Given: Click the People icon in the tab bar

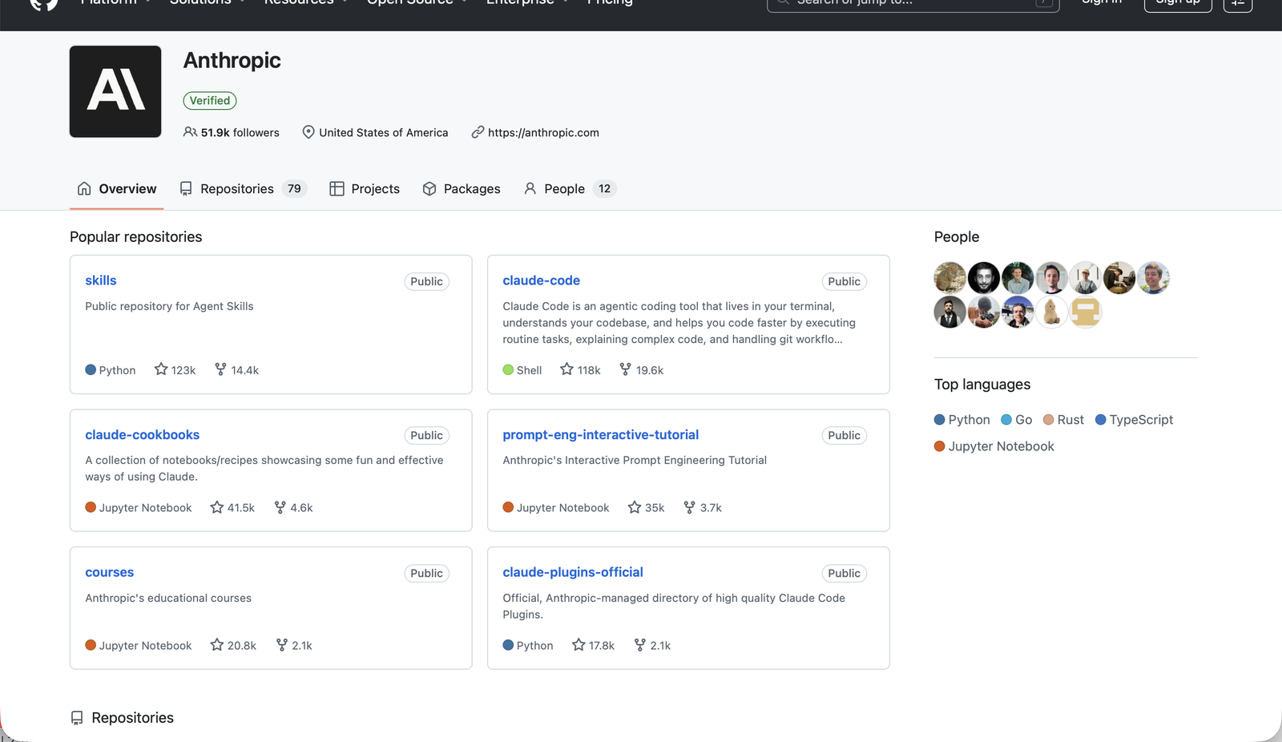Looking at the screenshot, I should pos(530,188).
